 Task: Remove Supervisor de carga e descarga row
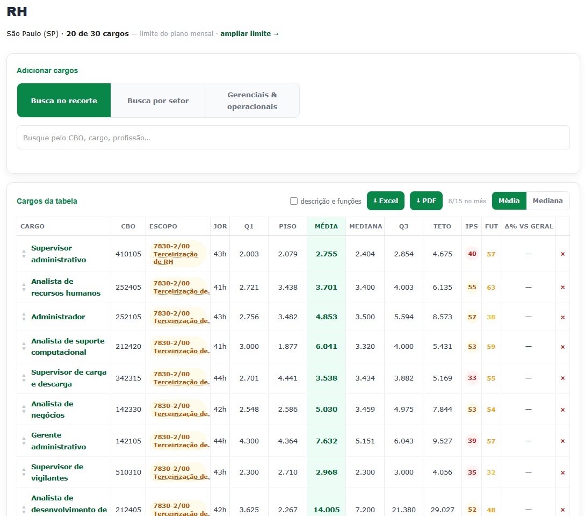tap(562, 378)
